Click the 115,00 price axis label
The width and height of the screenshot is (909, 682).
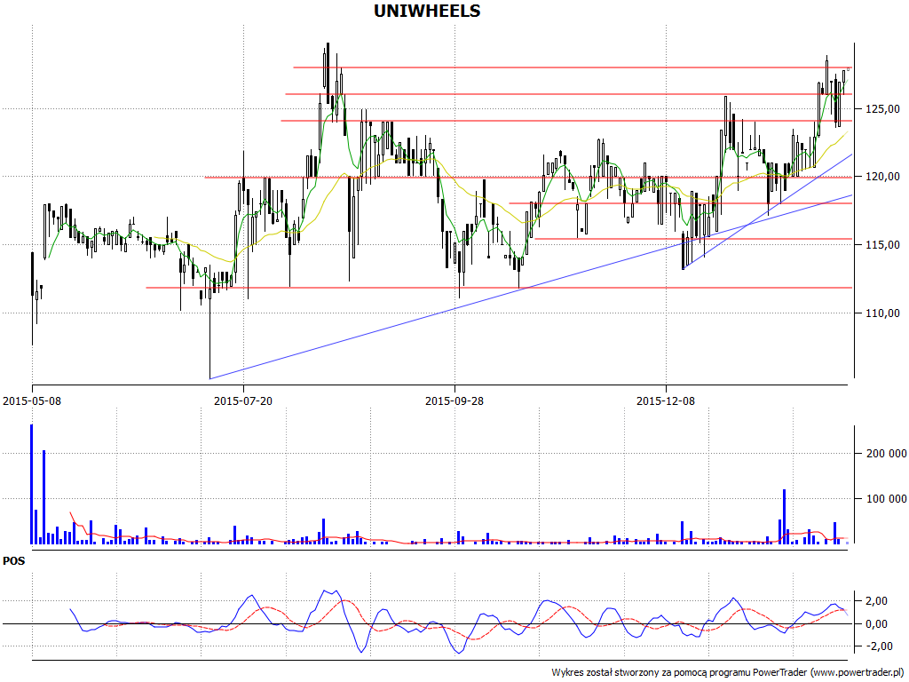click(882, 245)
